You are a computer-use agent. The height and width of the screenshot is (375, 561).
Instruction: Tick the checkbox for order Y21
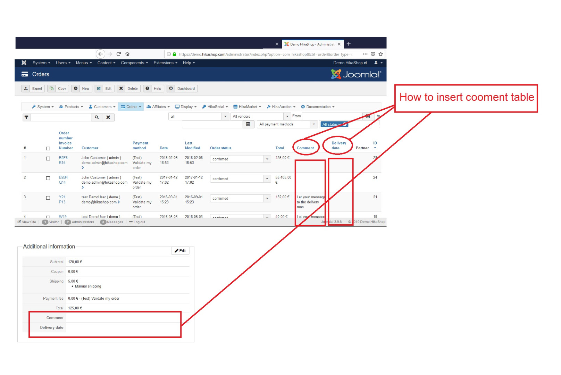click(48, 198)
